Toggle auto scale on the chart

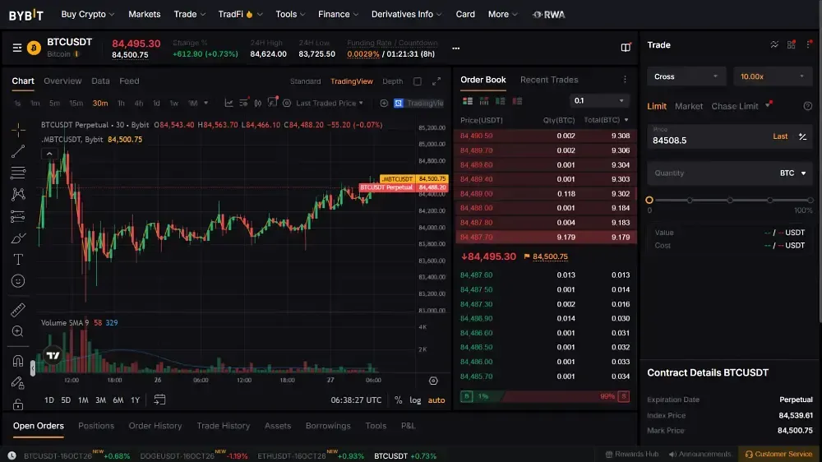[436, 400]
